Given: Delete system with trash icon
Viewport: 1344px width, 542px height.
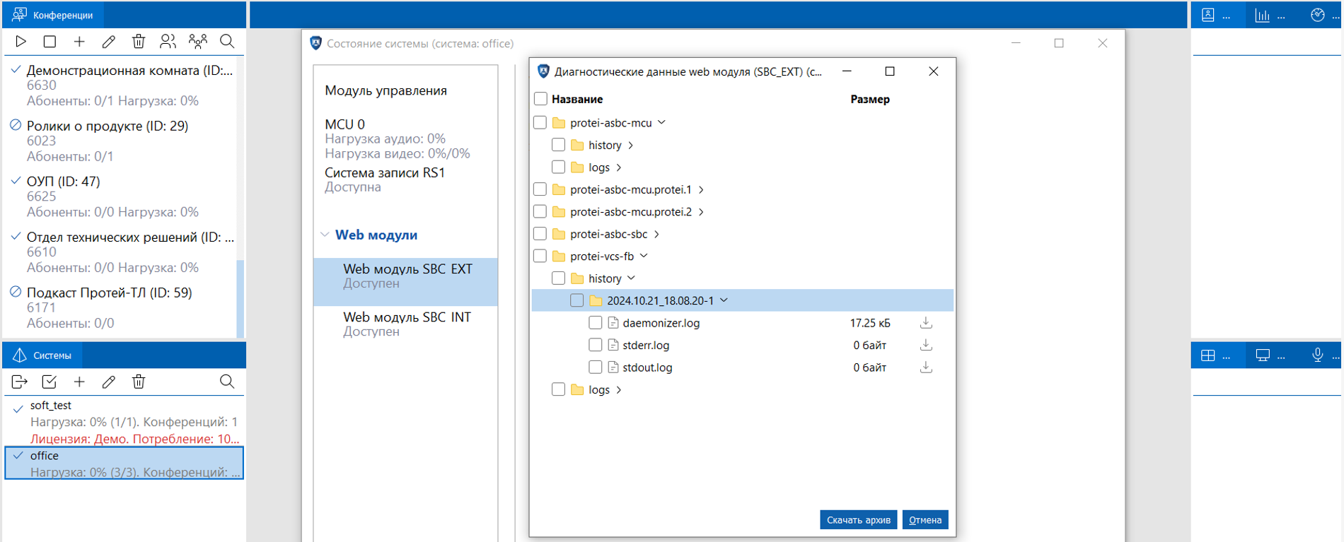Looking at the screenshot, I should [x=139, y=382].
